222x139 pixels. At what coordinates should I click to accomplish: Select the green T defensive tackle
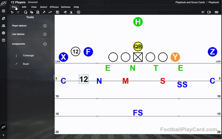pyautogui.click(x=156, y=68)
